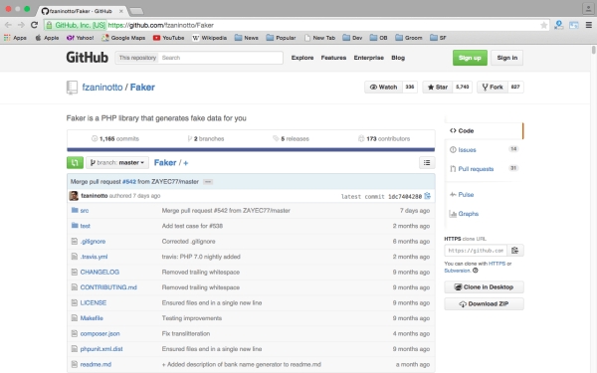597x373 pixels.
Task: Click the GitHub search input field
Action: pyautogui.click(x=221, y=58)
